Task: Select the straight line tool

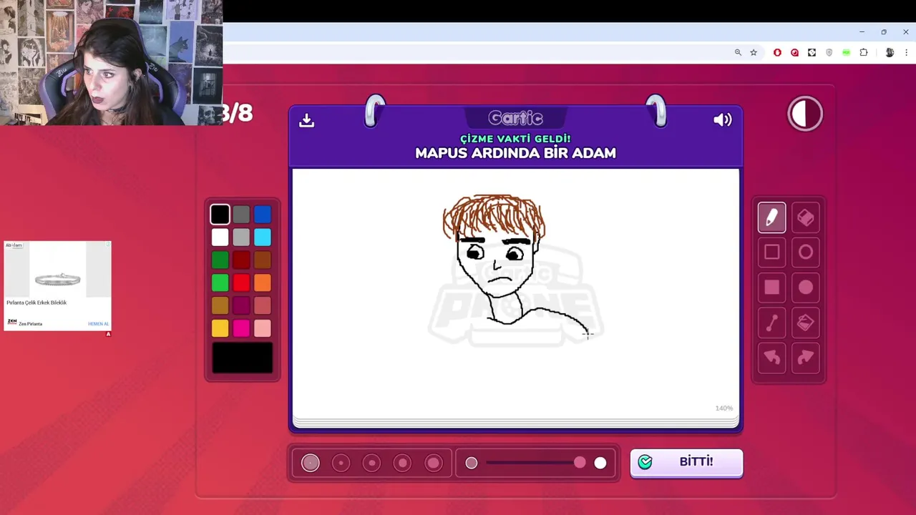Action: click(771, 323)
